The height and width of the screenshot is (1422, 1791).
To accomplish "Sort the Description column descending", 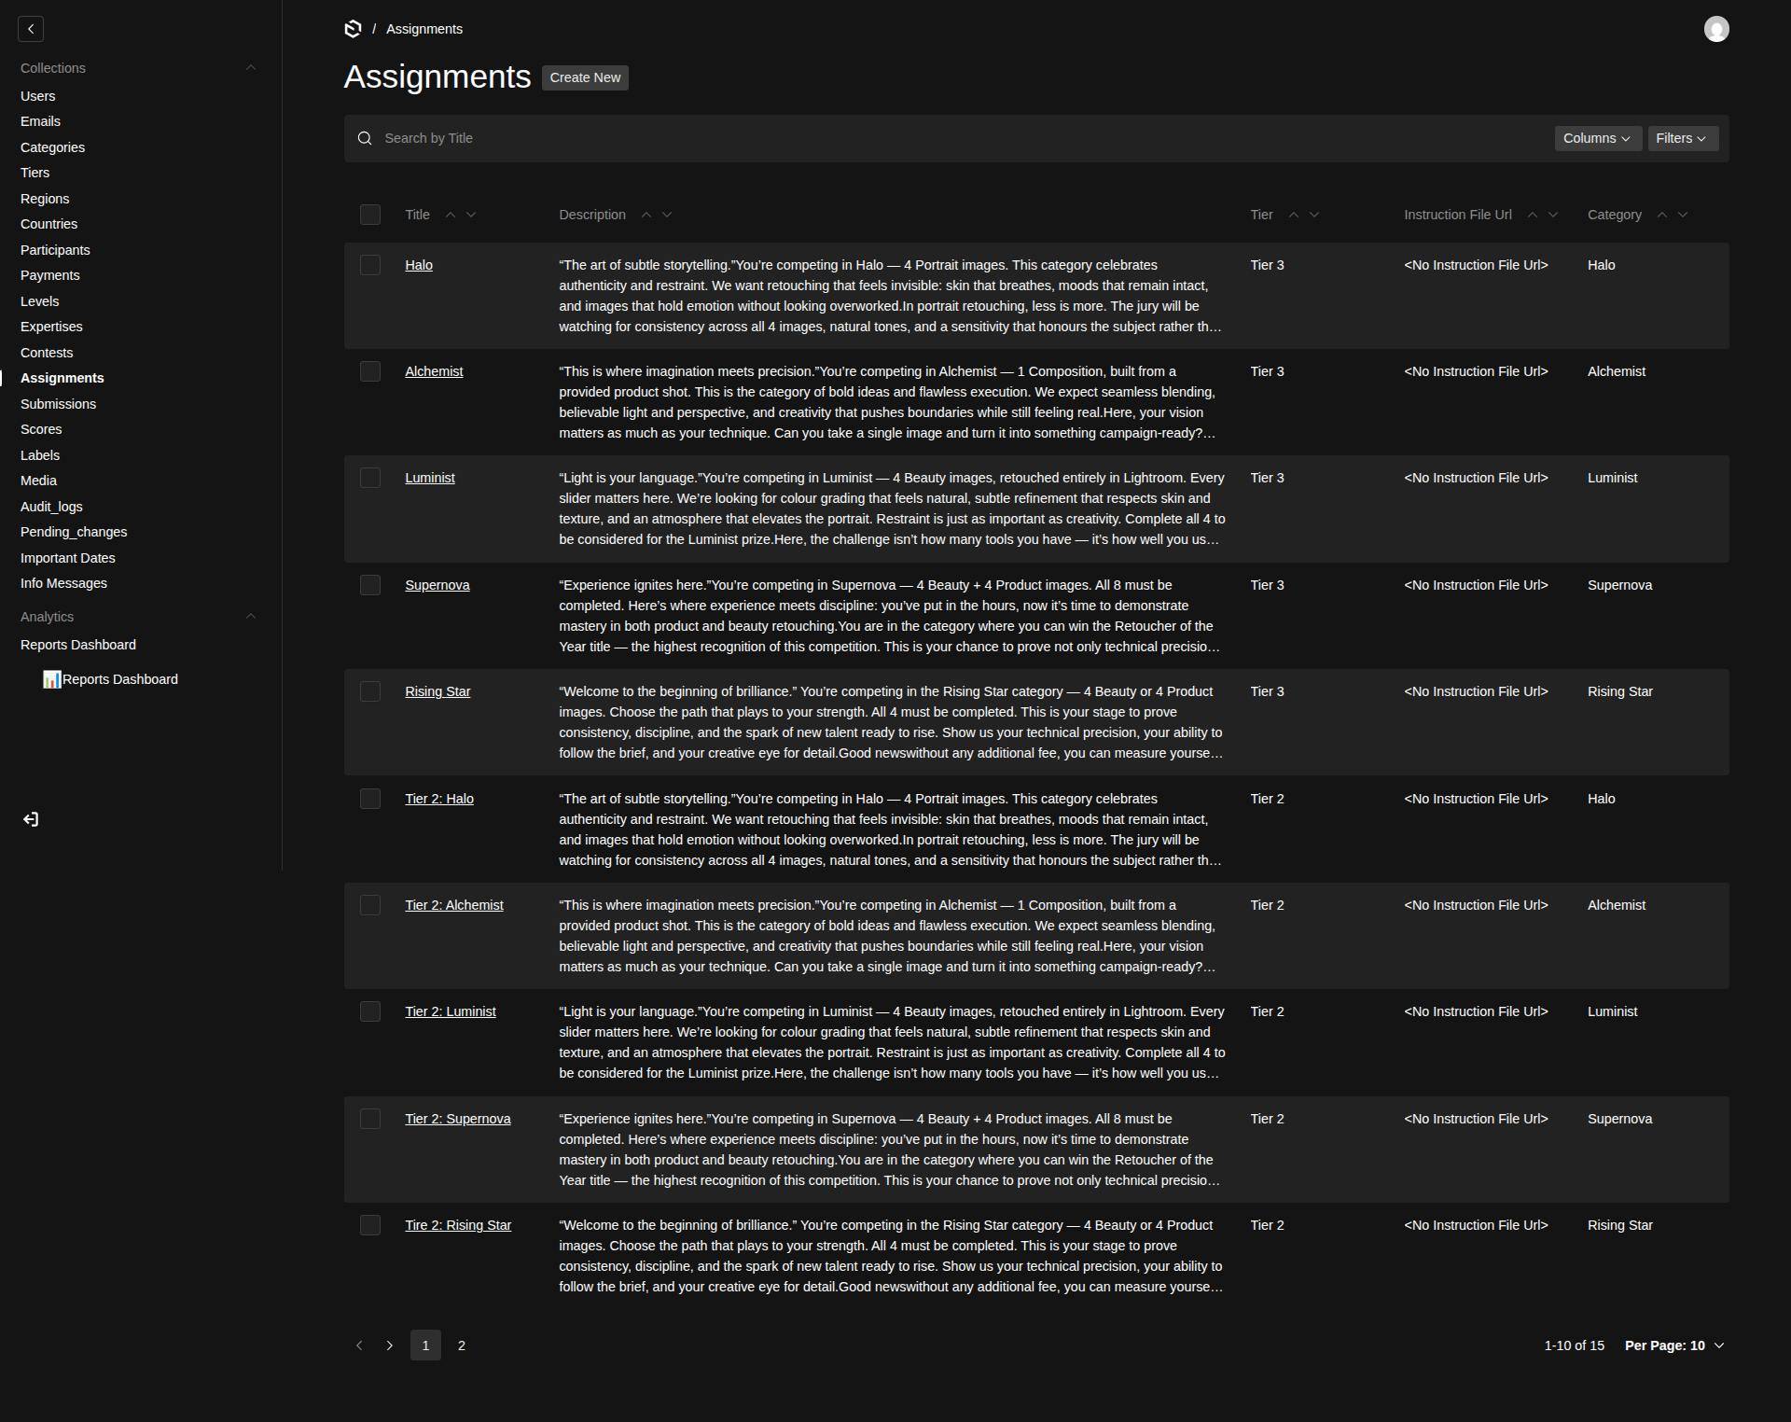I will point(667,215).
